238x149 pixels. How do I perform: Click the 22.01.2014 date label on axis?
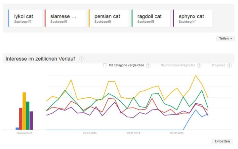point(90,133)
